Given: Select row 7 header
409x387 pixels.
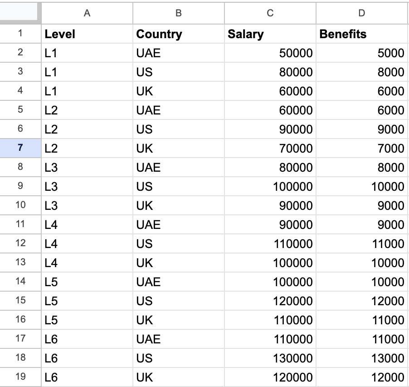Looking at the screenshot, I should (x=20, y=148).
